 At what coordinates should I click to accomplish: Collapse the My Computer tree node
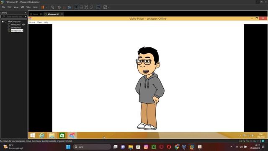3,21
